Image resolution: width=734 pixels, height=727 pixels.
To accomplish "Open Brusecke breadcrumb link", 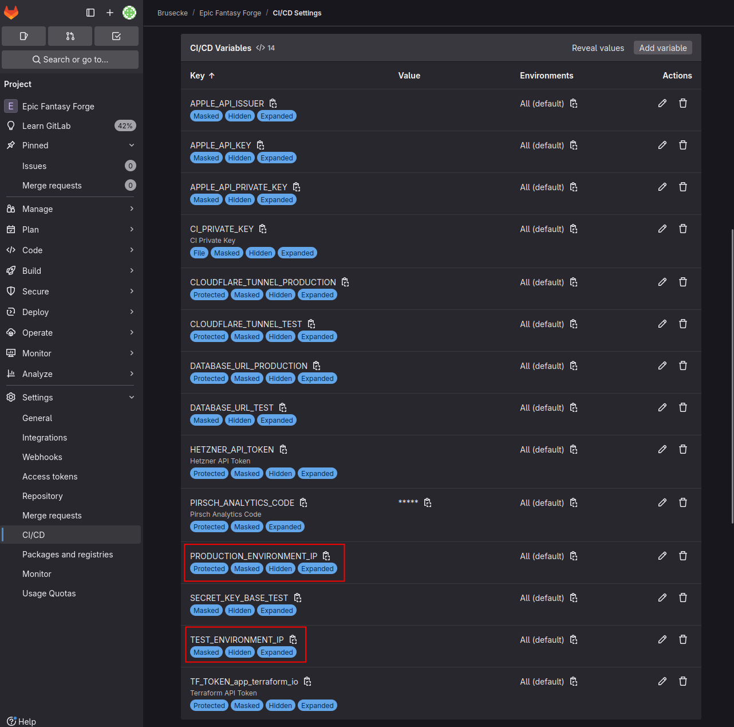I will coord(172,13).
